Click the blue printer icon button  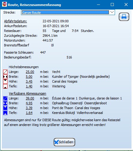[124, 17]
